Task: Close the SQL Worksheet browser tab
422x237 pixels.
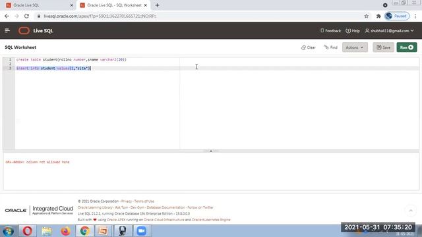Action: [x=146, y=5]
